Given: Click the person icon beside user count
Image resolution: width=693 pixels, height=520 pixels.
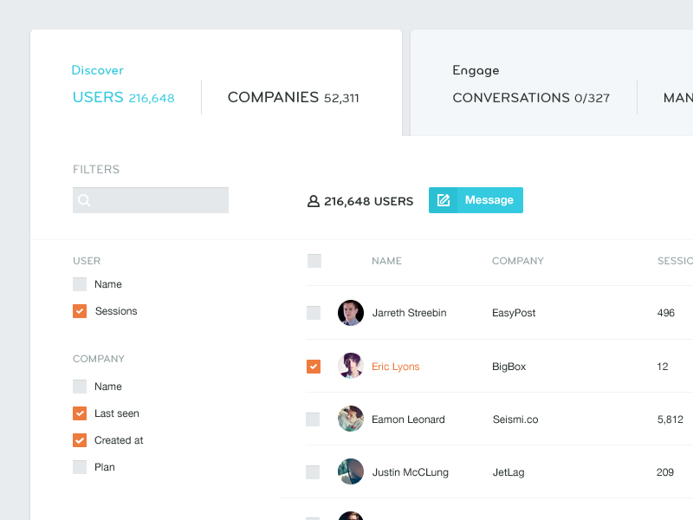Looking at the screenshot, I should 313,200.
